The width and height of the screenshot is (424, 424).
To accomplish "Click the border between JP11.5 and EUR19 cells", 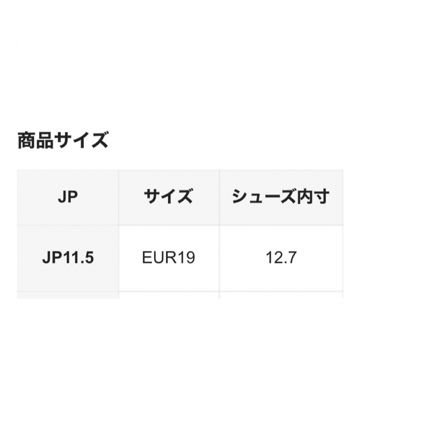I will click(119, 258).
